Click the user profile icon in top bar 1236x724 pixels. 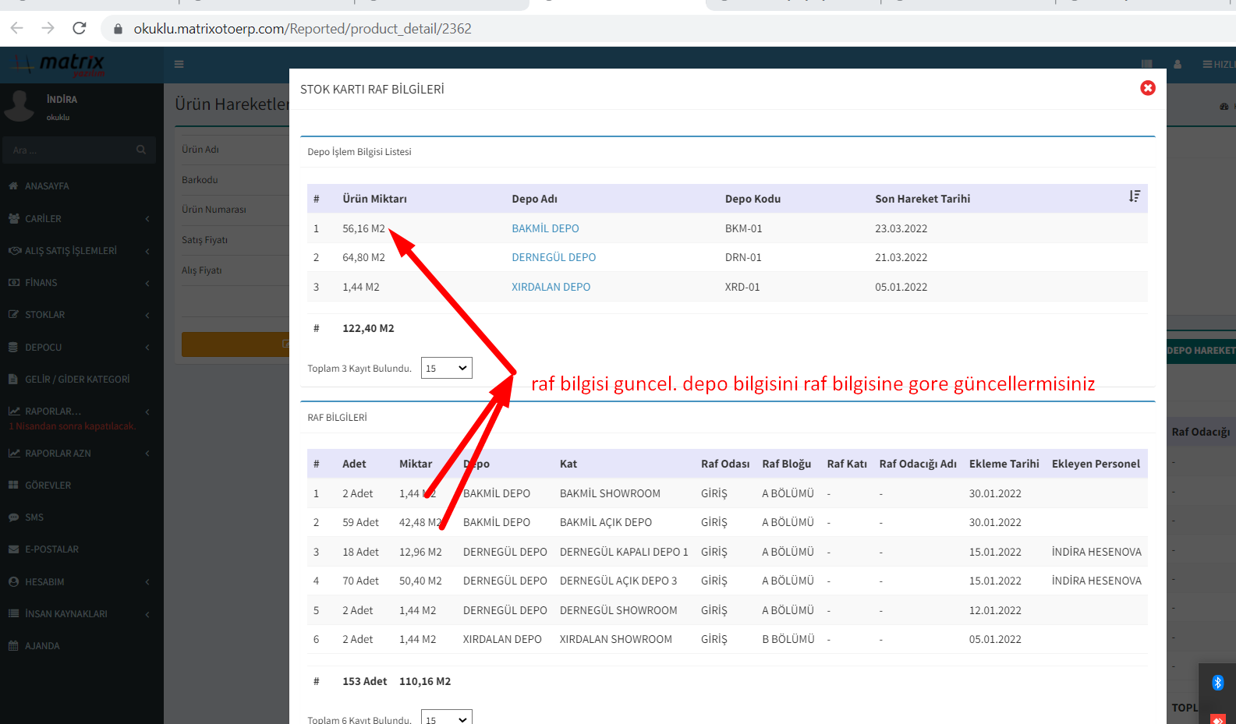[x=1178, y=65]
